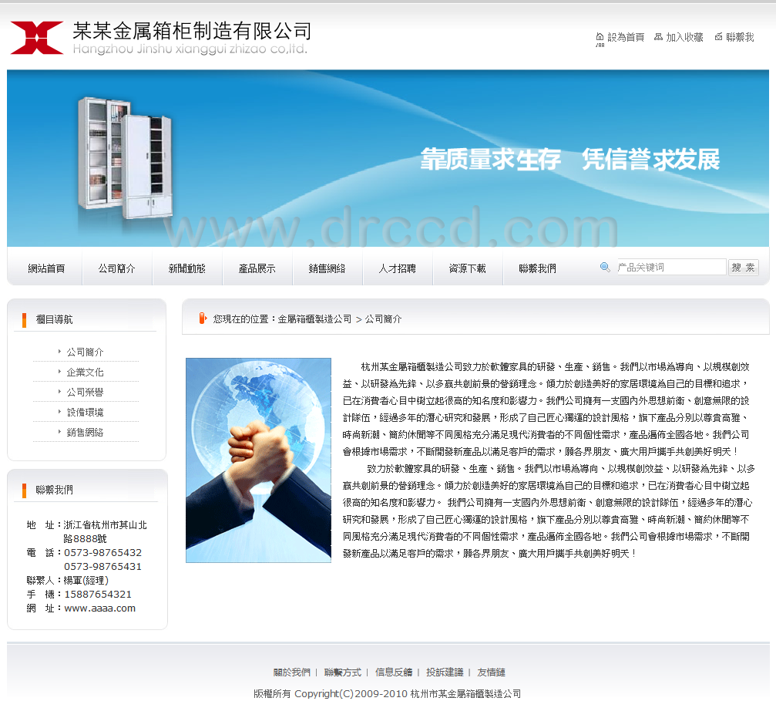Open 投訴建議 footer link
Screen dimensions: 776x718
coord(445,672)
